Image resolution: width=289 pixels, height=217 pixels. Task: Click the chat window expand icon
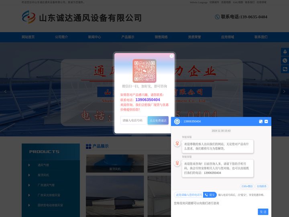tap(261, 121)
